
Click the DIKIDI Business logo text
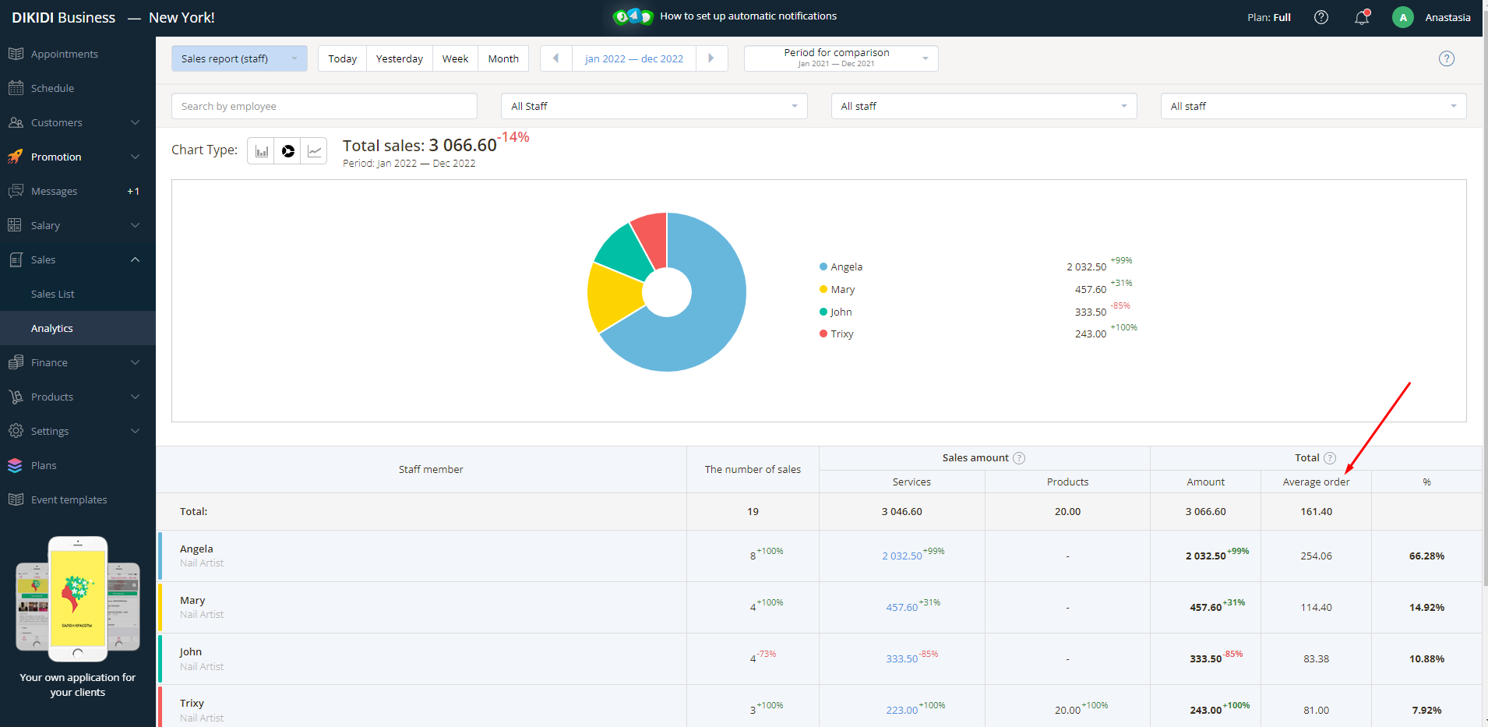coord(64,17)
